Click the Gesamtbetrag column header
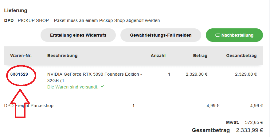This screenshot has width=270, height=137. click(241, 56)
